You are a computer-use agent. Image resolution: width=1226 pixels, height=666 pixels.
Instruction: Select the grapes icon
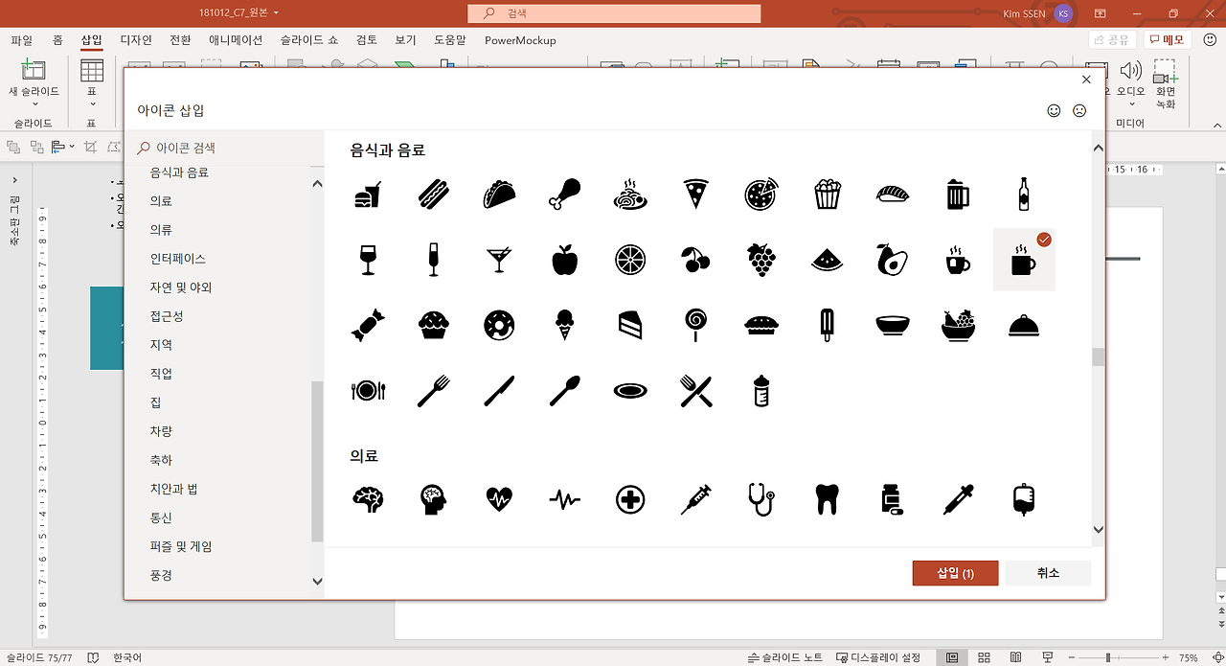click(x=761, y=260)
